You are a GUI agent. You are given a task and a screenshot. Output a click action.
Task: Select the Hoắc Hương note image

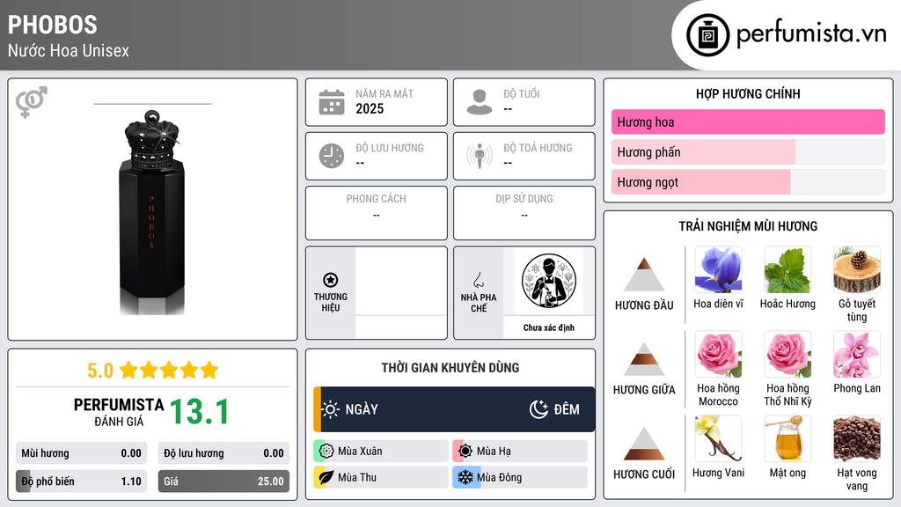click(787, 270)
